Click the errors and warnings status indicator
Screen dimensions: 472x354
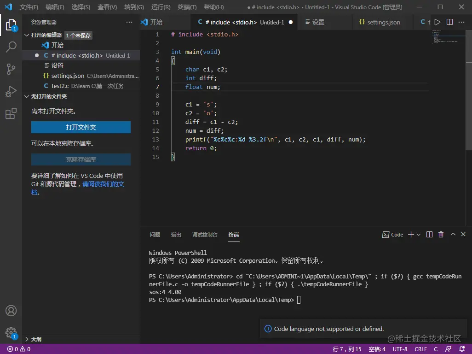19,349
